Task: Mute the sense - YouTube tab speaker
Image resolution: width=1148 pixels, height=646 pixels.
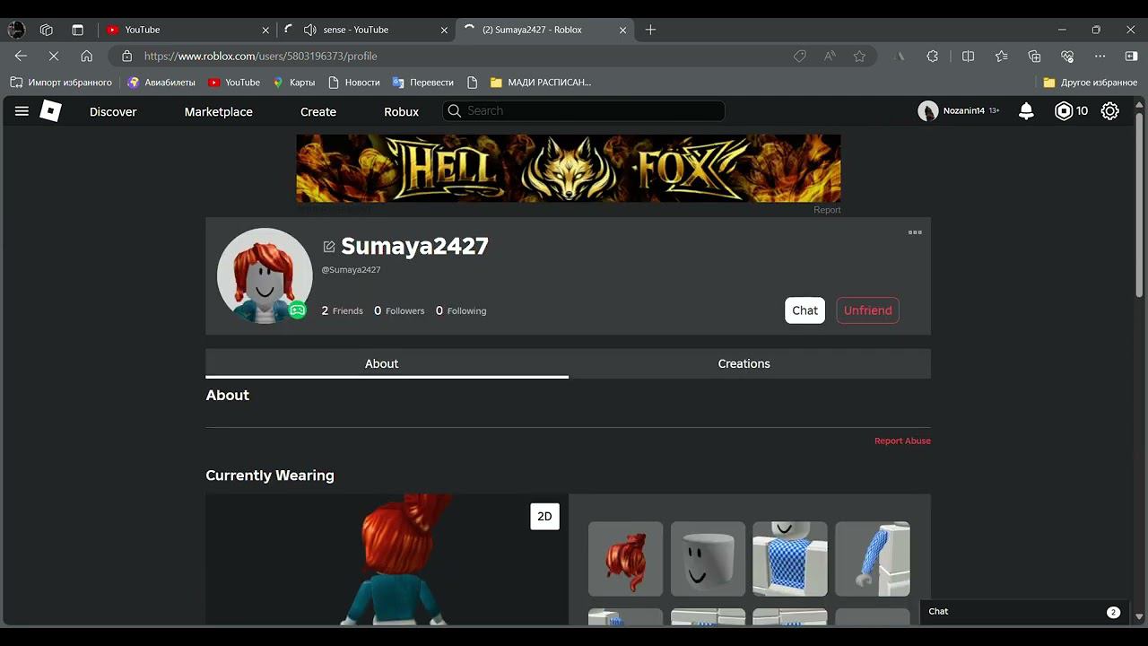Action: click(310, 30)
